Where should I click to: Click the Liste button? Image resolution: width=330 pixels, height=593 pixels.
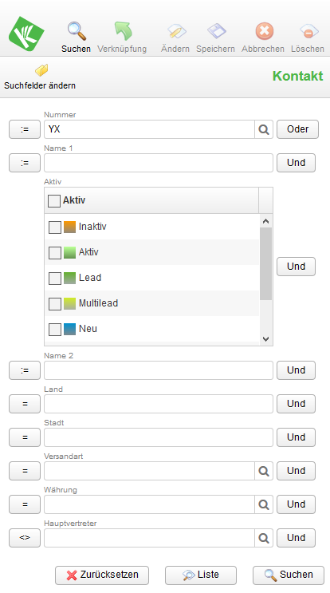click(201, 575)
